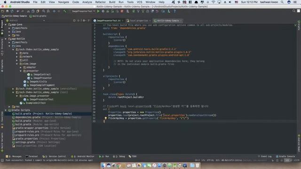Open the TODO tool window
Image resolution: width=301 pixels, height=169 pixels.
133,156
